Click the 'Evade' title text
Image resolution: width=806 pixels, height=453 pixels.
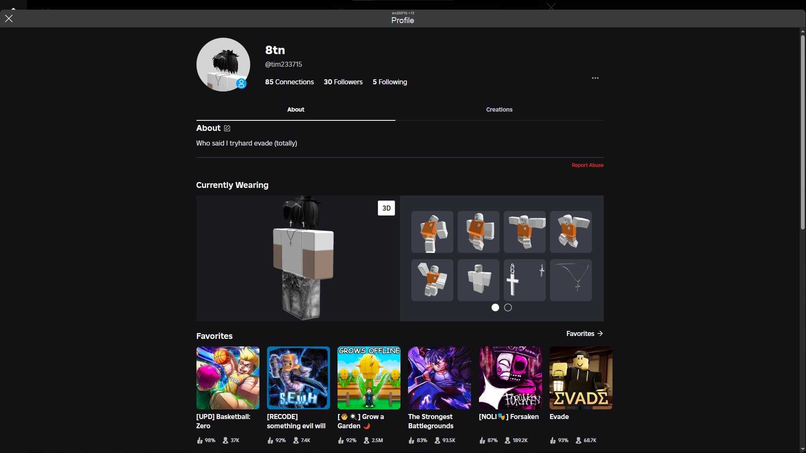tap(559, 417)
